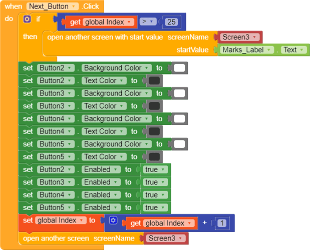Open the comparison operator dropdown
The image size is (310, 250).
tap(148, 21)
